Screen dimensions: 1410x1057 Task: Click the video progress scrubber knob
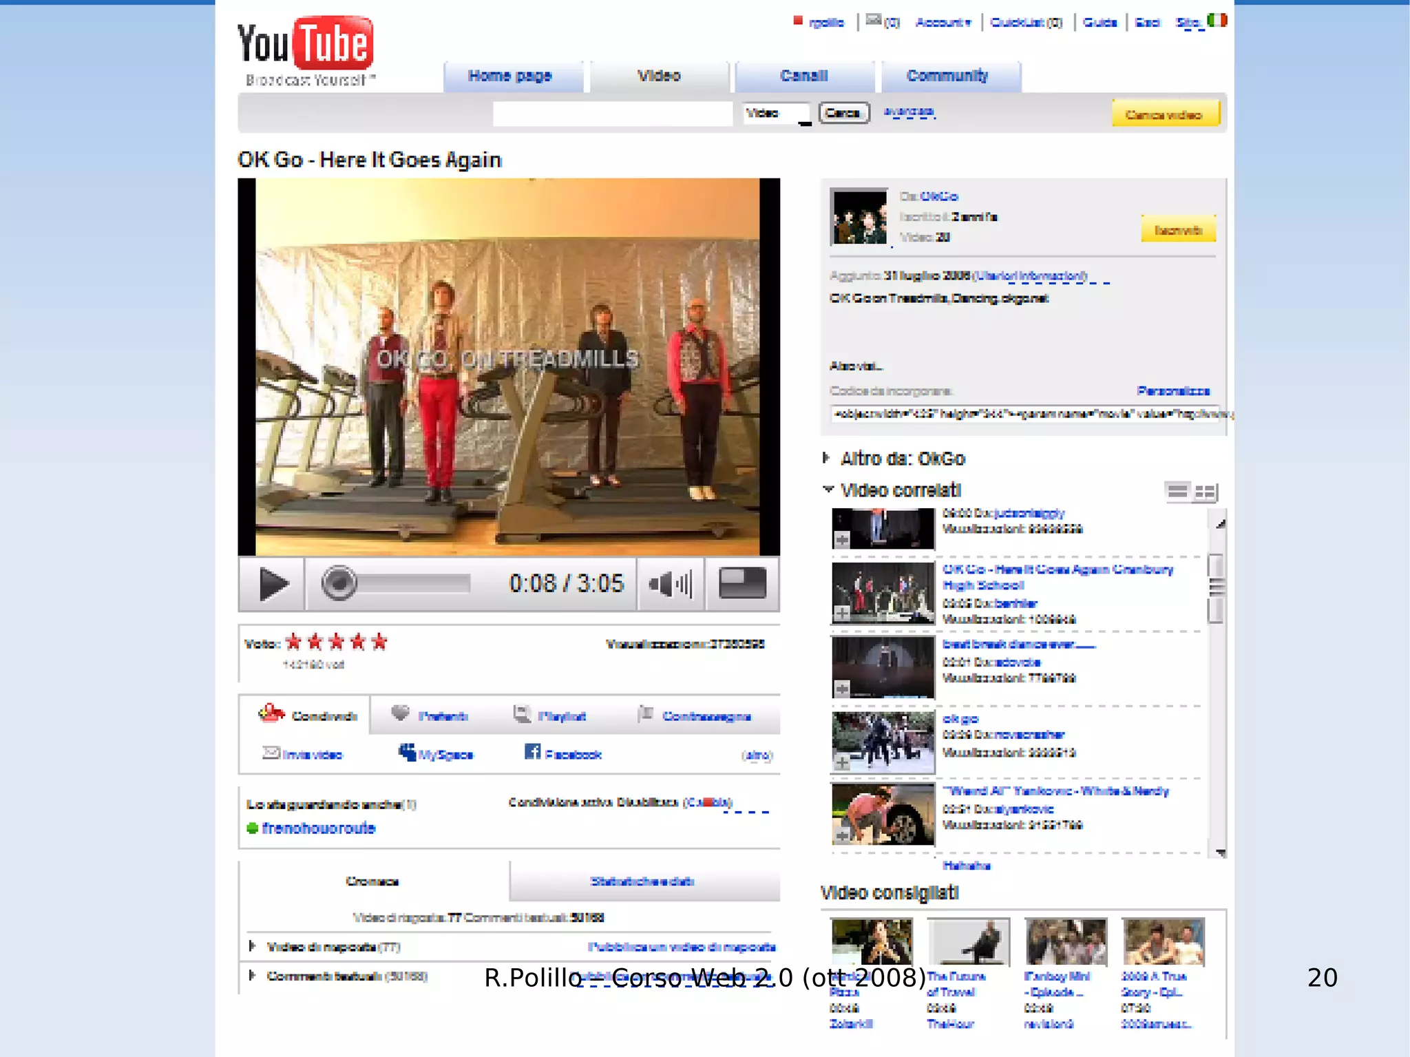click(339, 583)
